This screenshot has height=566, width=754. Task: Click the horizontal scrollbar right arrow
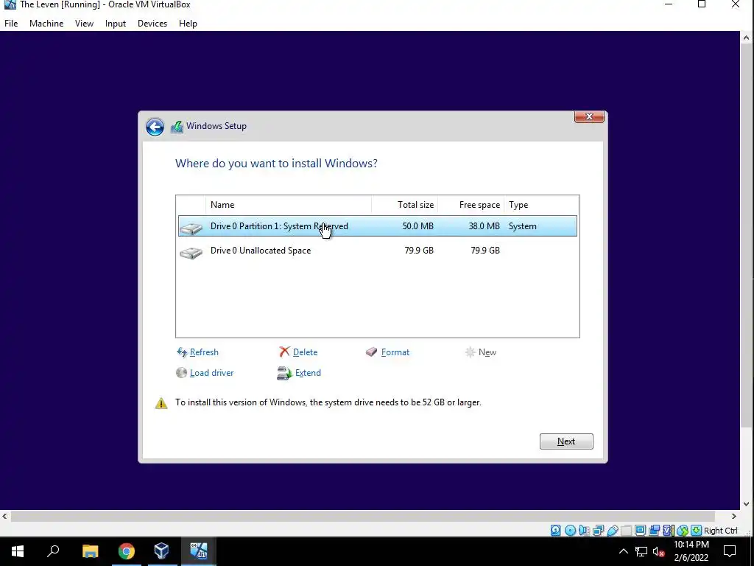[x=734, y=516]
